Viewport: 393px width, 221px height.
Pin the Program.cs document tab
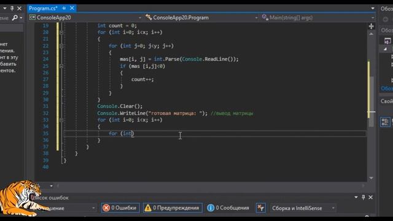click(x=64, y=8)
